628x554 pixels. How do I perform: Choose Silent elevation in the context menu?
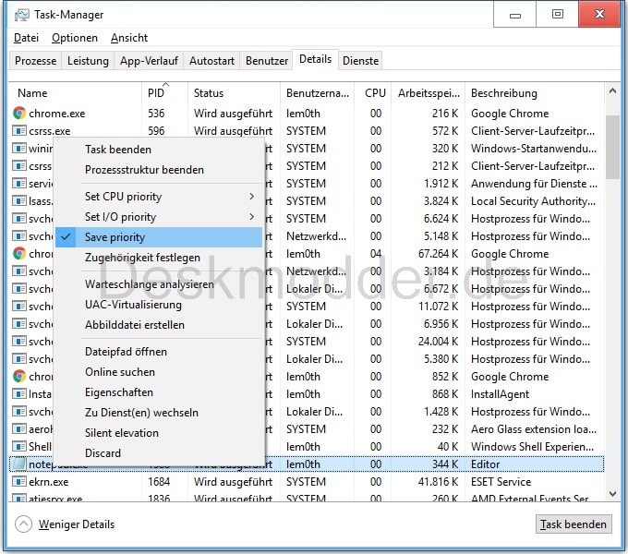pyautogui.click(x=122, y=433)
